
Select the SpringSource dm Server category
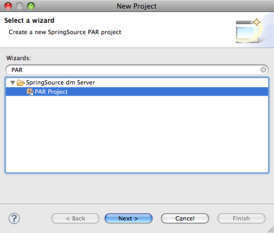pos(60,82)
